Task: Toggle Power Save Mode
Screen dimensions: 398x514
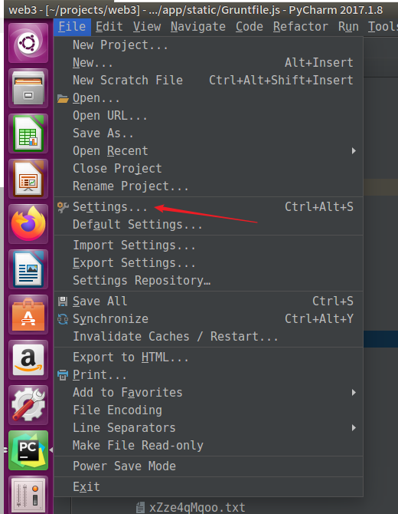Action: 124,466
